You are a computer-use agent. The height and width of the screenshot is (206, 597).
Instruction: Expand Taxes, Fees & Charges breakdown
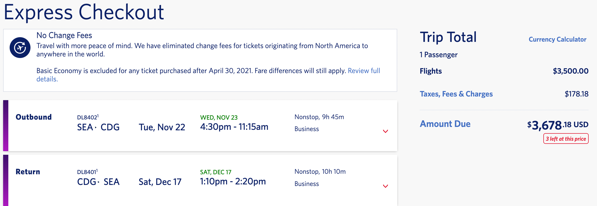click(x=456, y=94)
